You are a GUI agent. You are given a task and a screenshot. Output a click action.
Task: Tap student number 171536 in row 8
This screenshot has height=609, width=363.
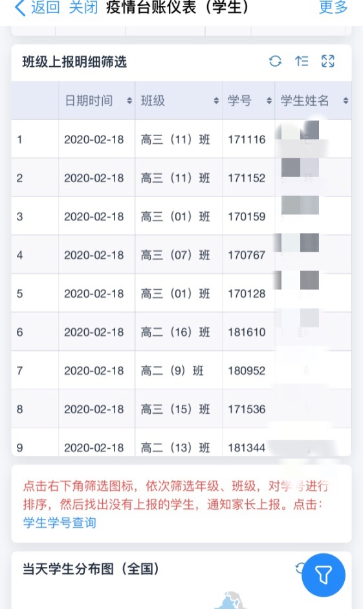(247, 409)
